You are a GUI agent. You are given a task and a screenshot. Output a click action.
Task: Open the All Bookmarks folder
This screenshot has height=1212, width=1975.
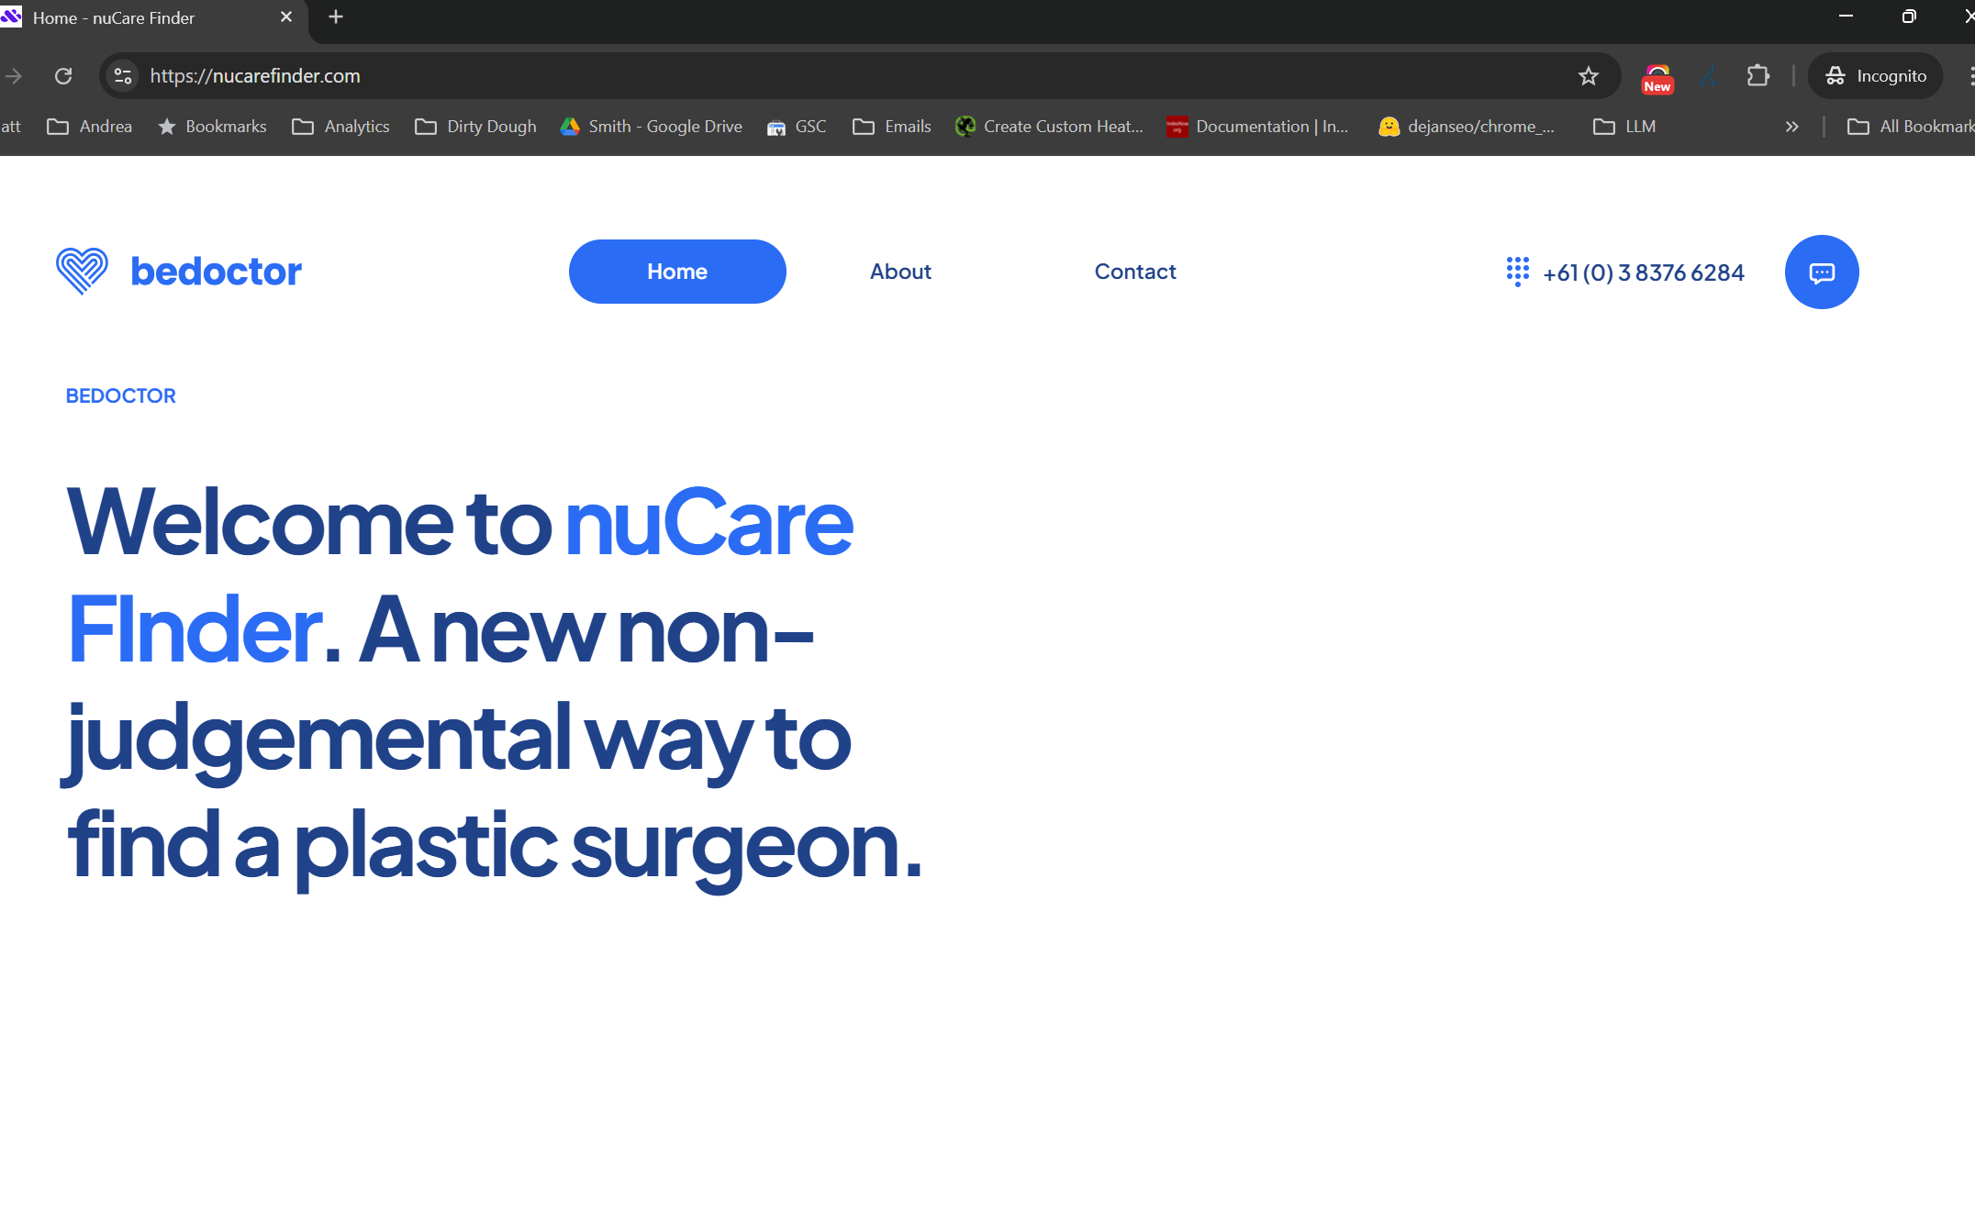point(1911,127)
